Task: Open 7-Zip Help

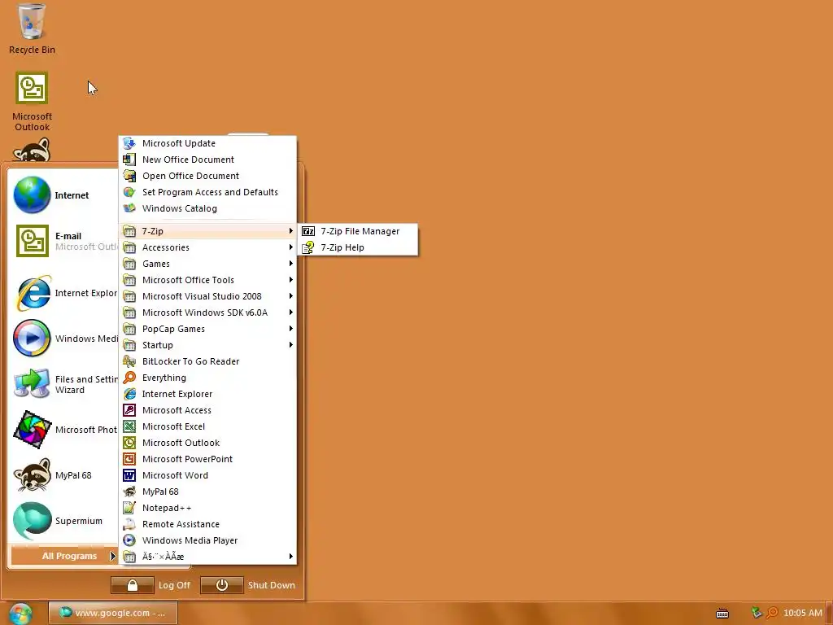Action: coord(359,247)
